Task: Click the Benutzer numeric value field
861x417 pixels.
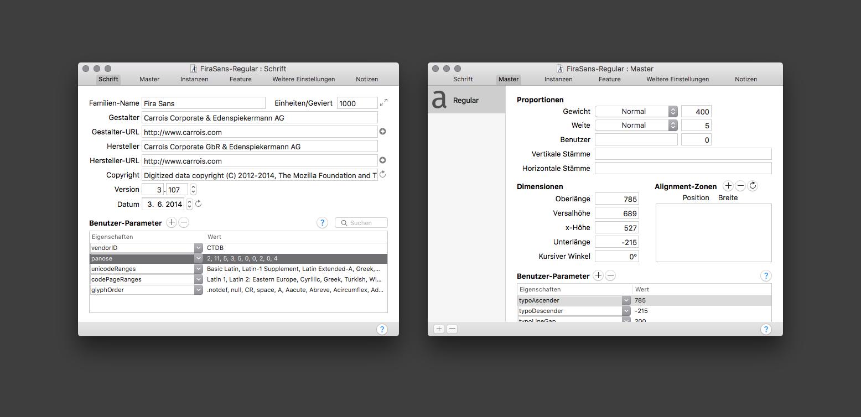Action: click(696, 140)
